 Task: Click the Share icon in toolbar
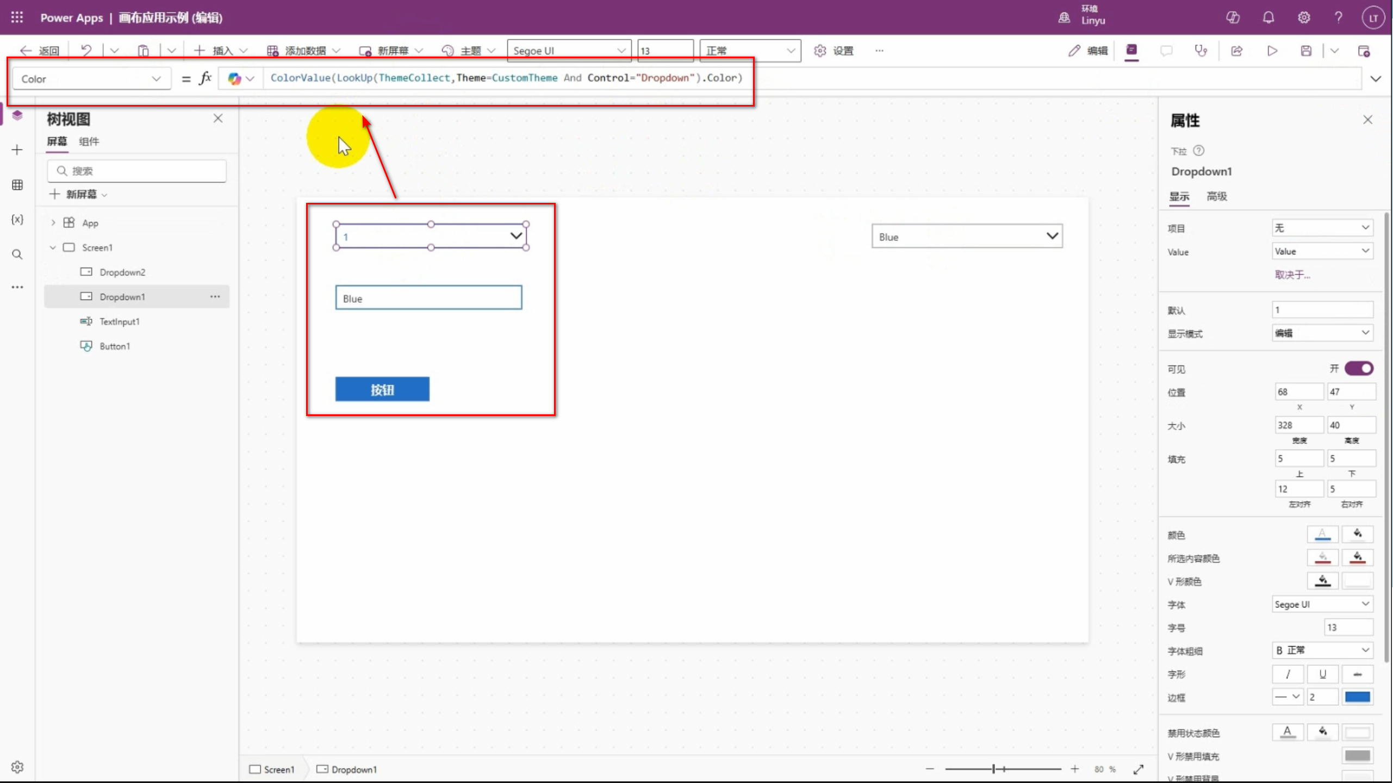pyautogui.click(x=1237, y=51)
